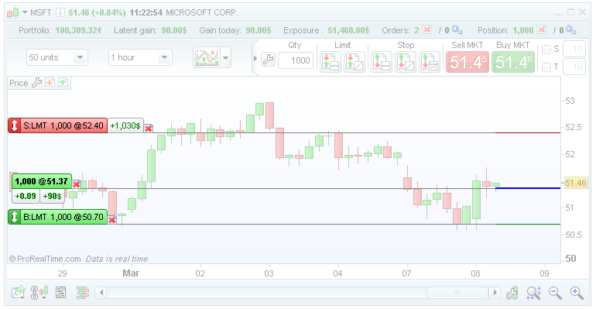The height and width of the screenshot is (309, 596).
Task: Select the Qty field showing 1000
Action: click(x=296, y=60)
